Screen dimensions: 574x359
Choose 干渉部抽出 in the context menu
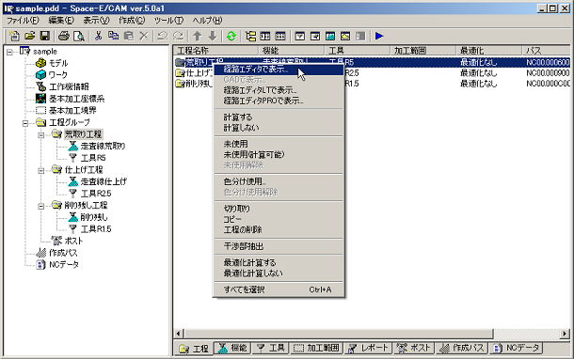point(279,246)
